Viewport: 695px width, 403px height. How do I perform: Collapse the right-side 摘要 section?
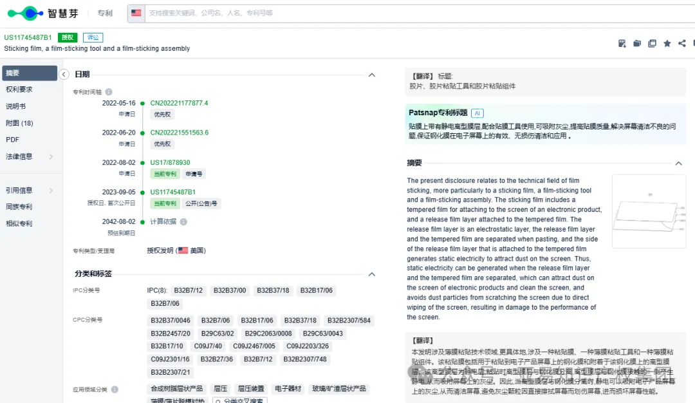[678, 163]
